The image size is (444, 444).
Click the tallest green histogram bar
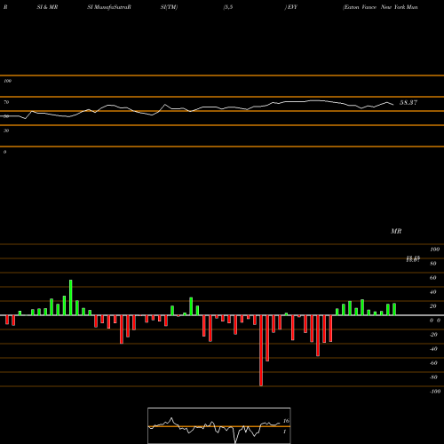pos(71,297)
